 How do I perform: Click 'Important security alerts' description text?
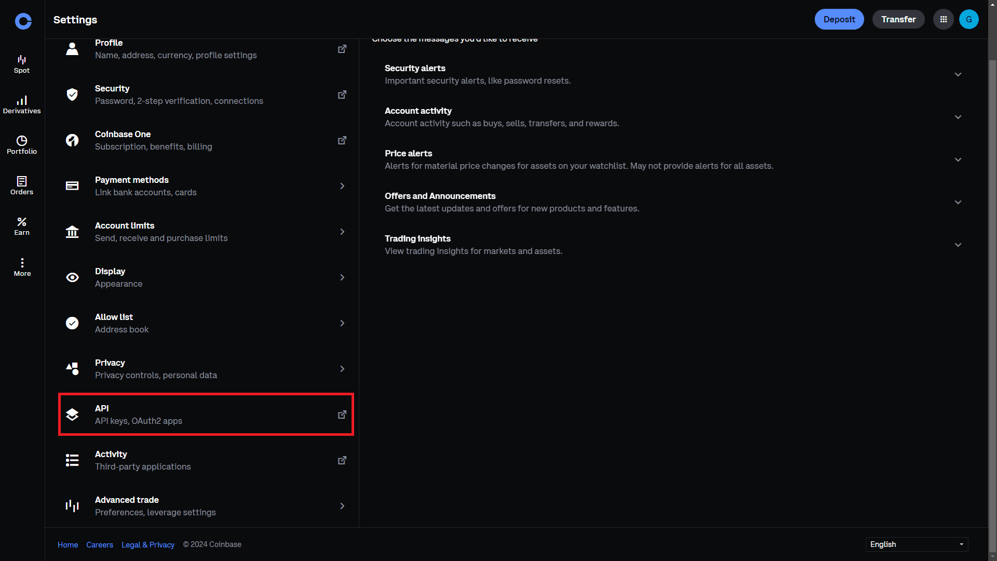[478, 81]
